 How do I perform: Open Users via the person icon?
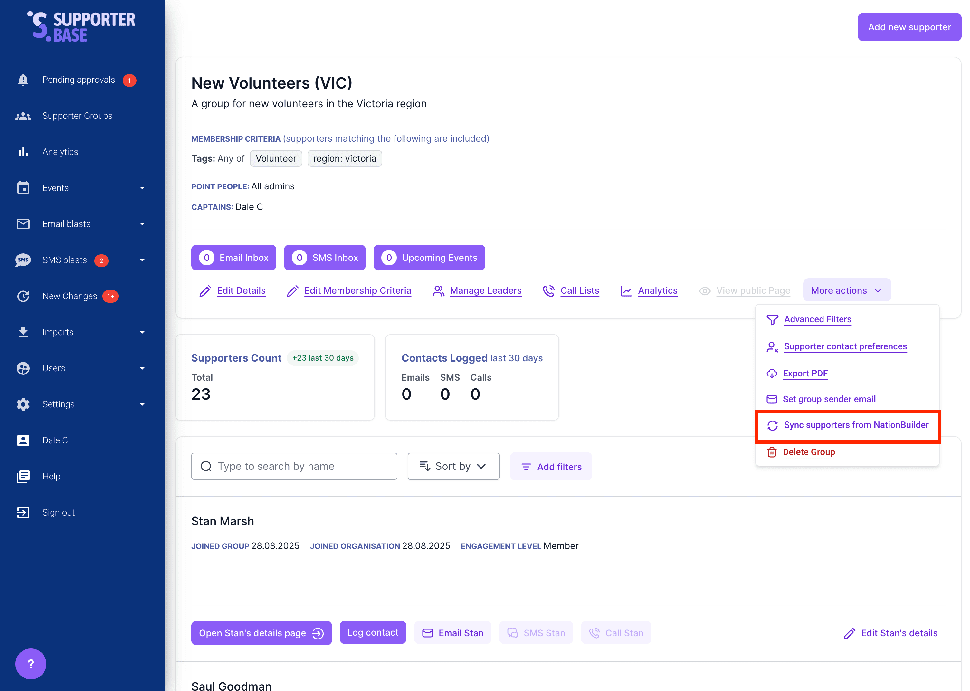[x=23, y=368]
